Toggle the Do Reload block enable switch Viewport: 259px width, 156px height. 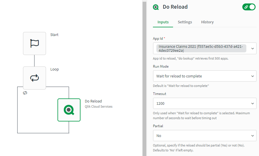(249, 7)
